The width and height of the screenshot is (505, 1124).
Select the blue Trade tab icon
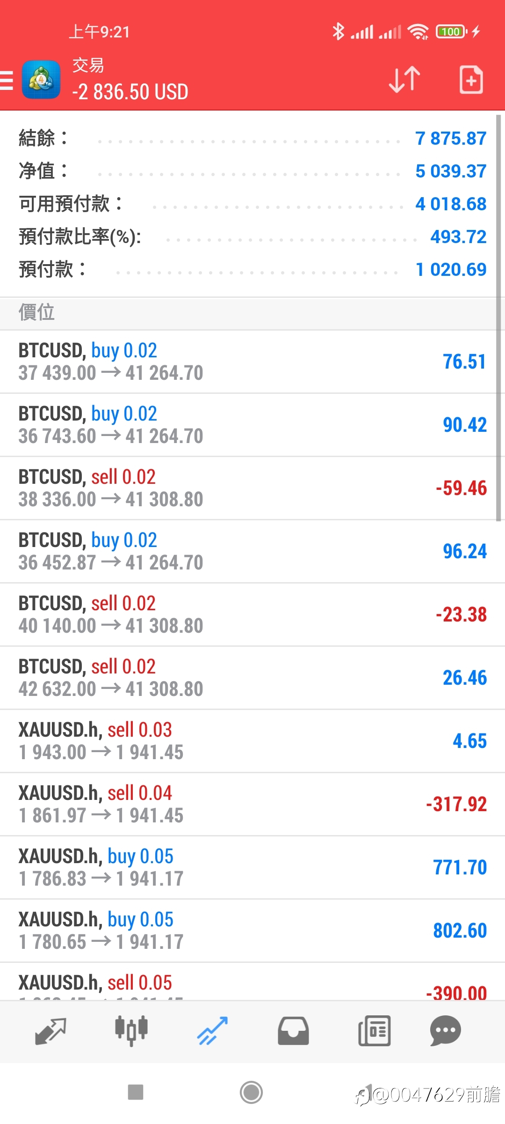[x=212, y=1031]
